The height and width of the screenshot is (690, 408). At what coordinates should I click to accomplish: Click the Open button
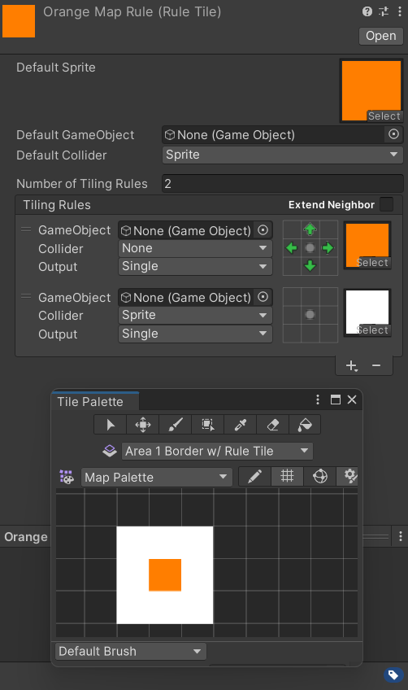click(381, 36)
